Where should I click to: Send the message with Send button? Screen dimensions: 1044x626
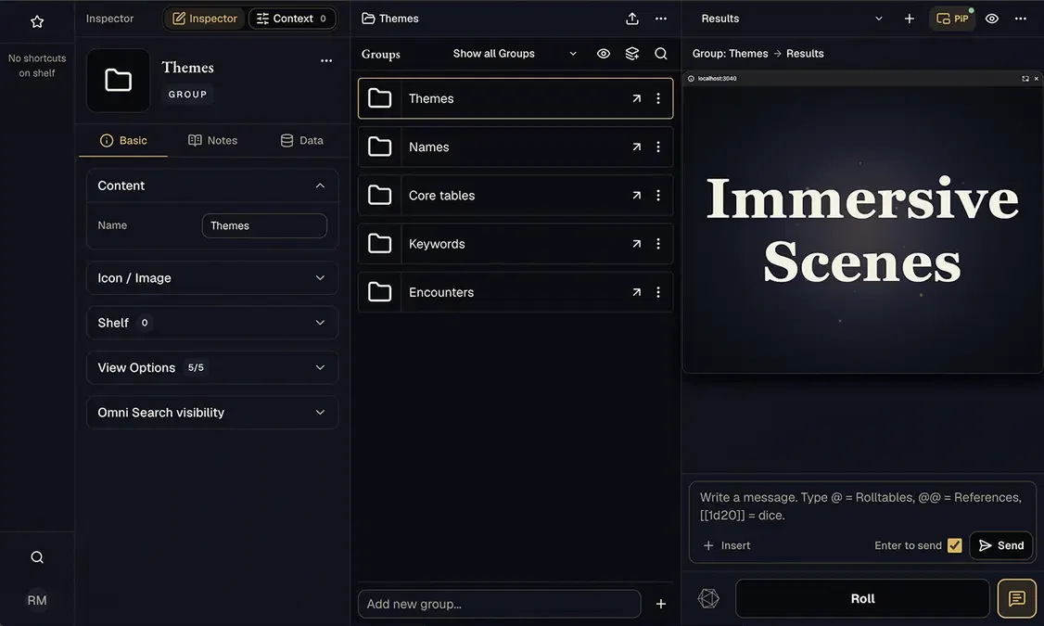(1000, 545)
